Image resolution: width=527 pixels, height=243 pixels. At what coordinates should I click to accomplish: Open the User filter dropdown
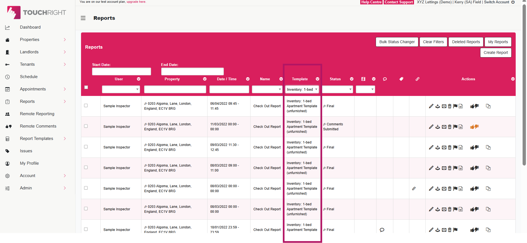[121, 89]
